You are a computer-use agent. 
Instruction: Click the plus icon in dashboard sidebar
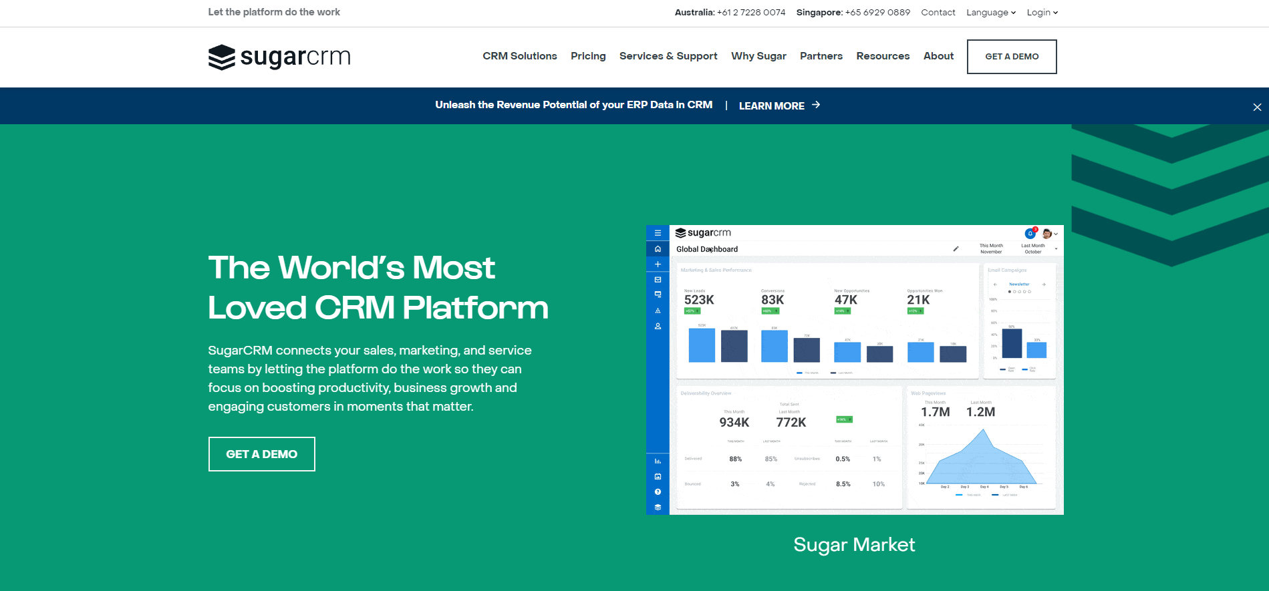(x=658, y=264)
